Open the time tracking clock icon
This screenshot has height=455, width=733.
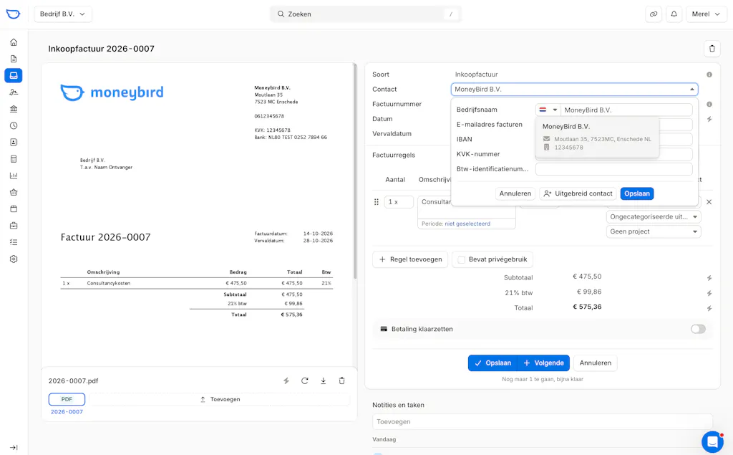point(14,125)
